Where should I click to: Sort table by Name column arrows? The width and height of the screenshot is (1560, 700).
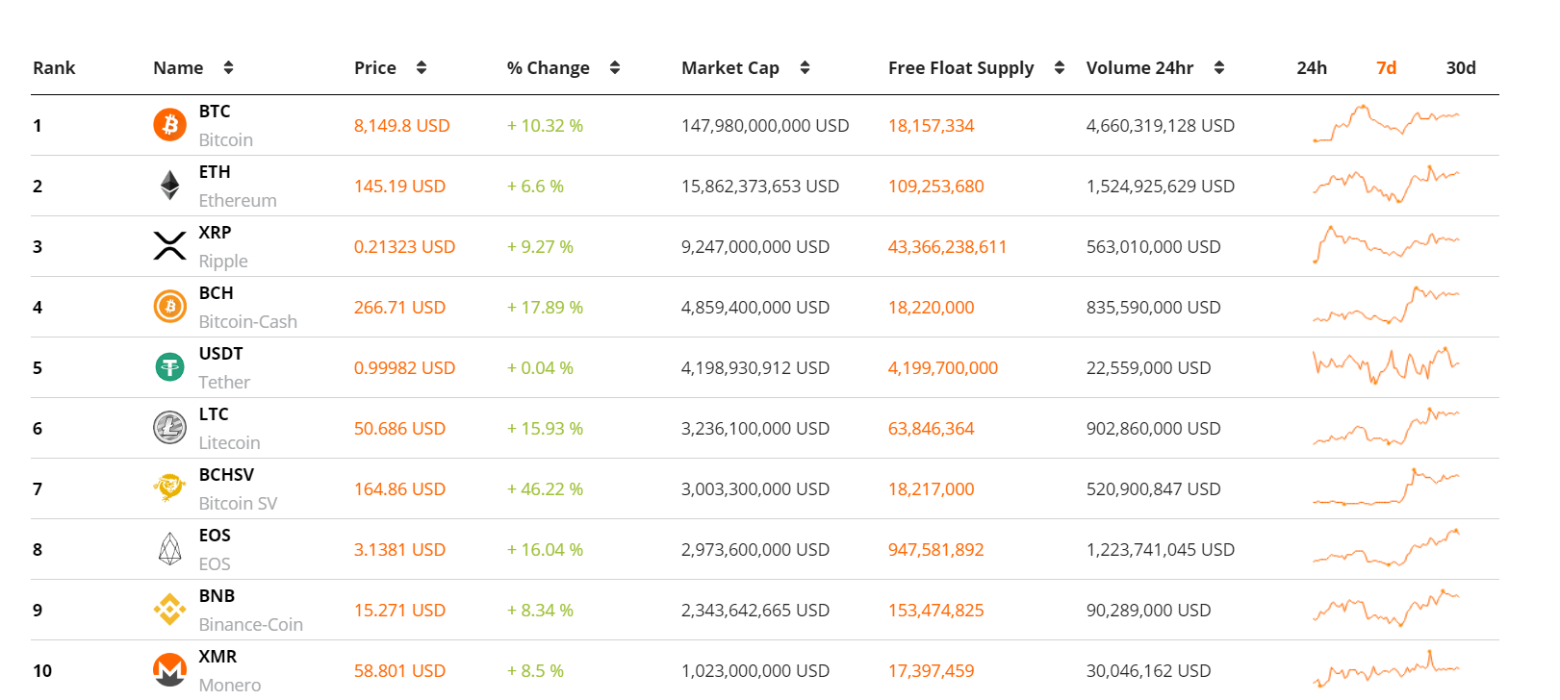(228, 67)
